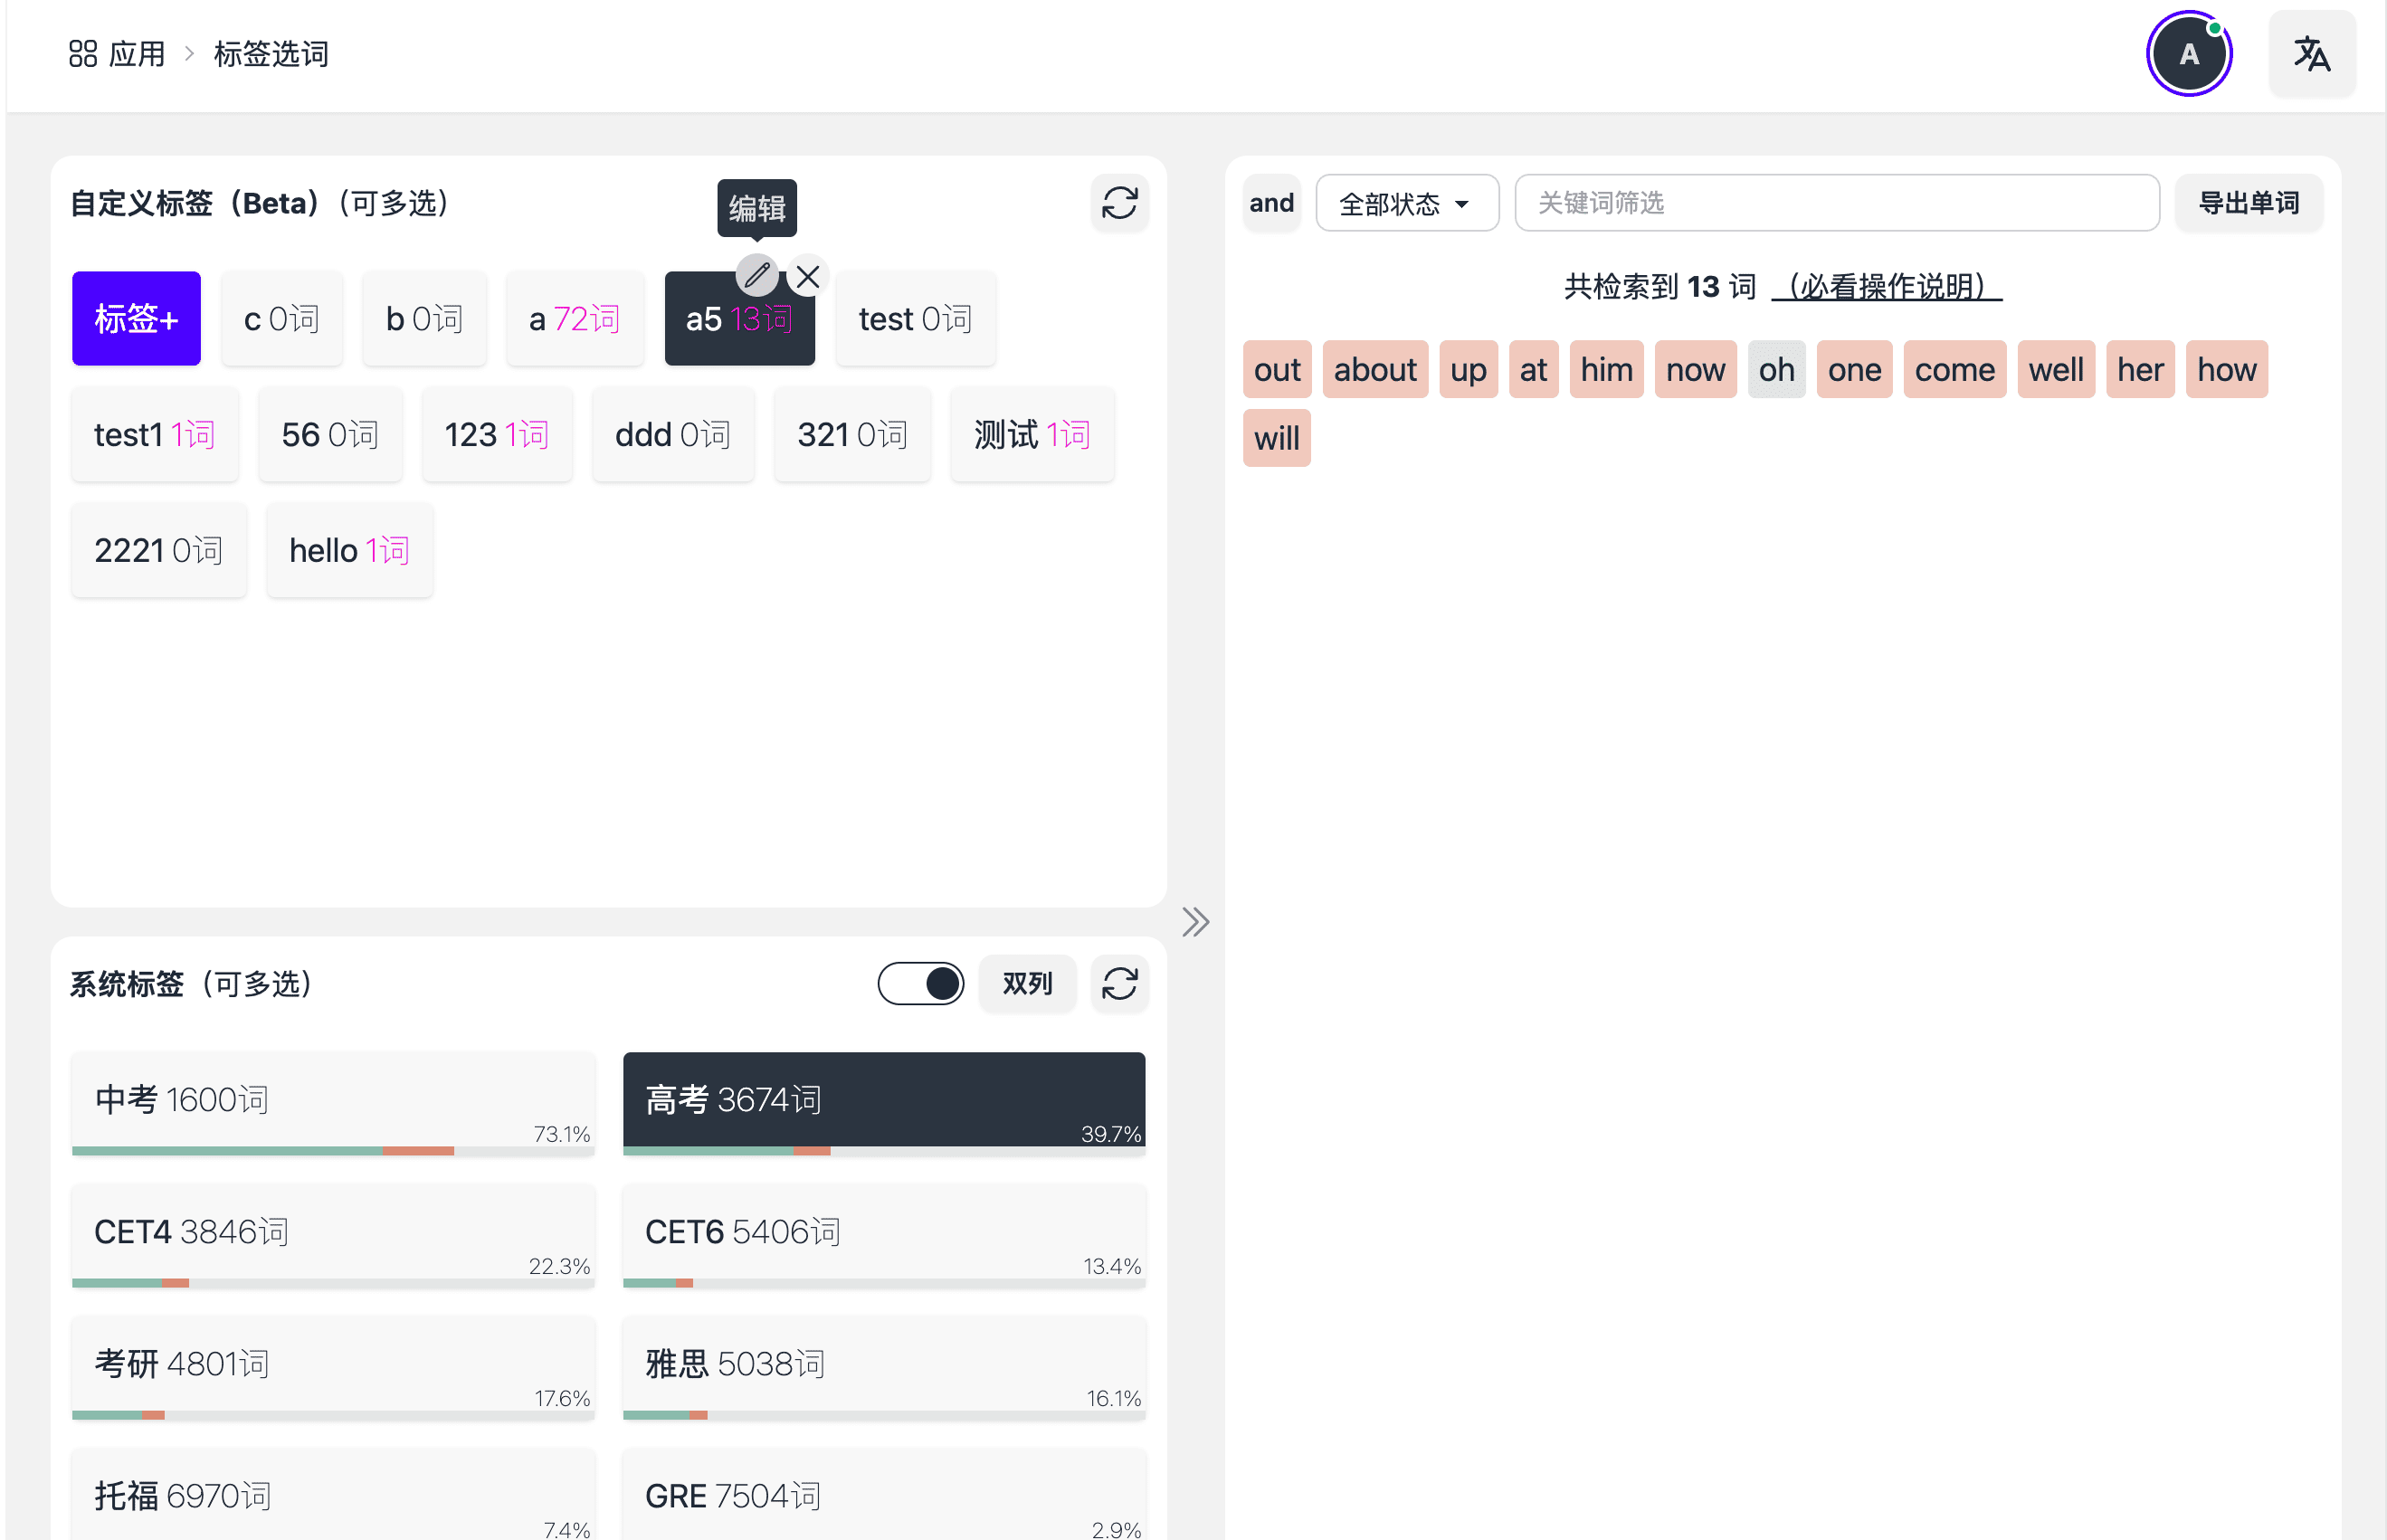Toggle the system tags layout switch on

click(x=922, y=984)
